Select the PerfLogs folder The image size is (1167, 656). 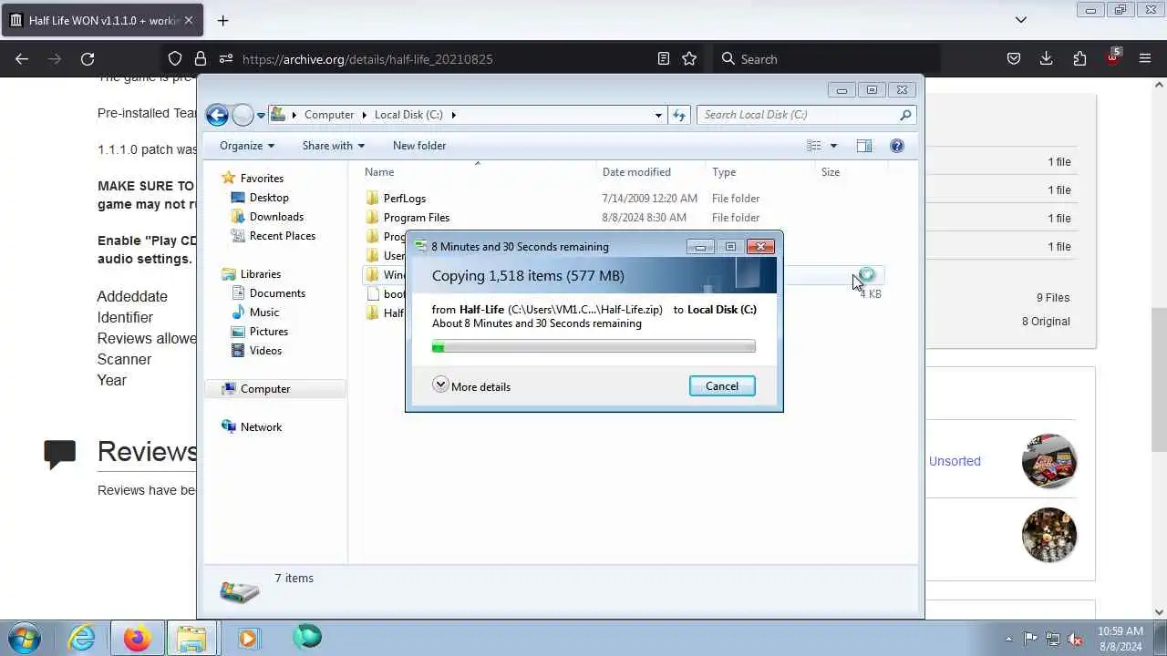point(405,199)
